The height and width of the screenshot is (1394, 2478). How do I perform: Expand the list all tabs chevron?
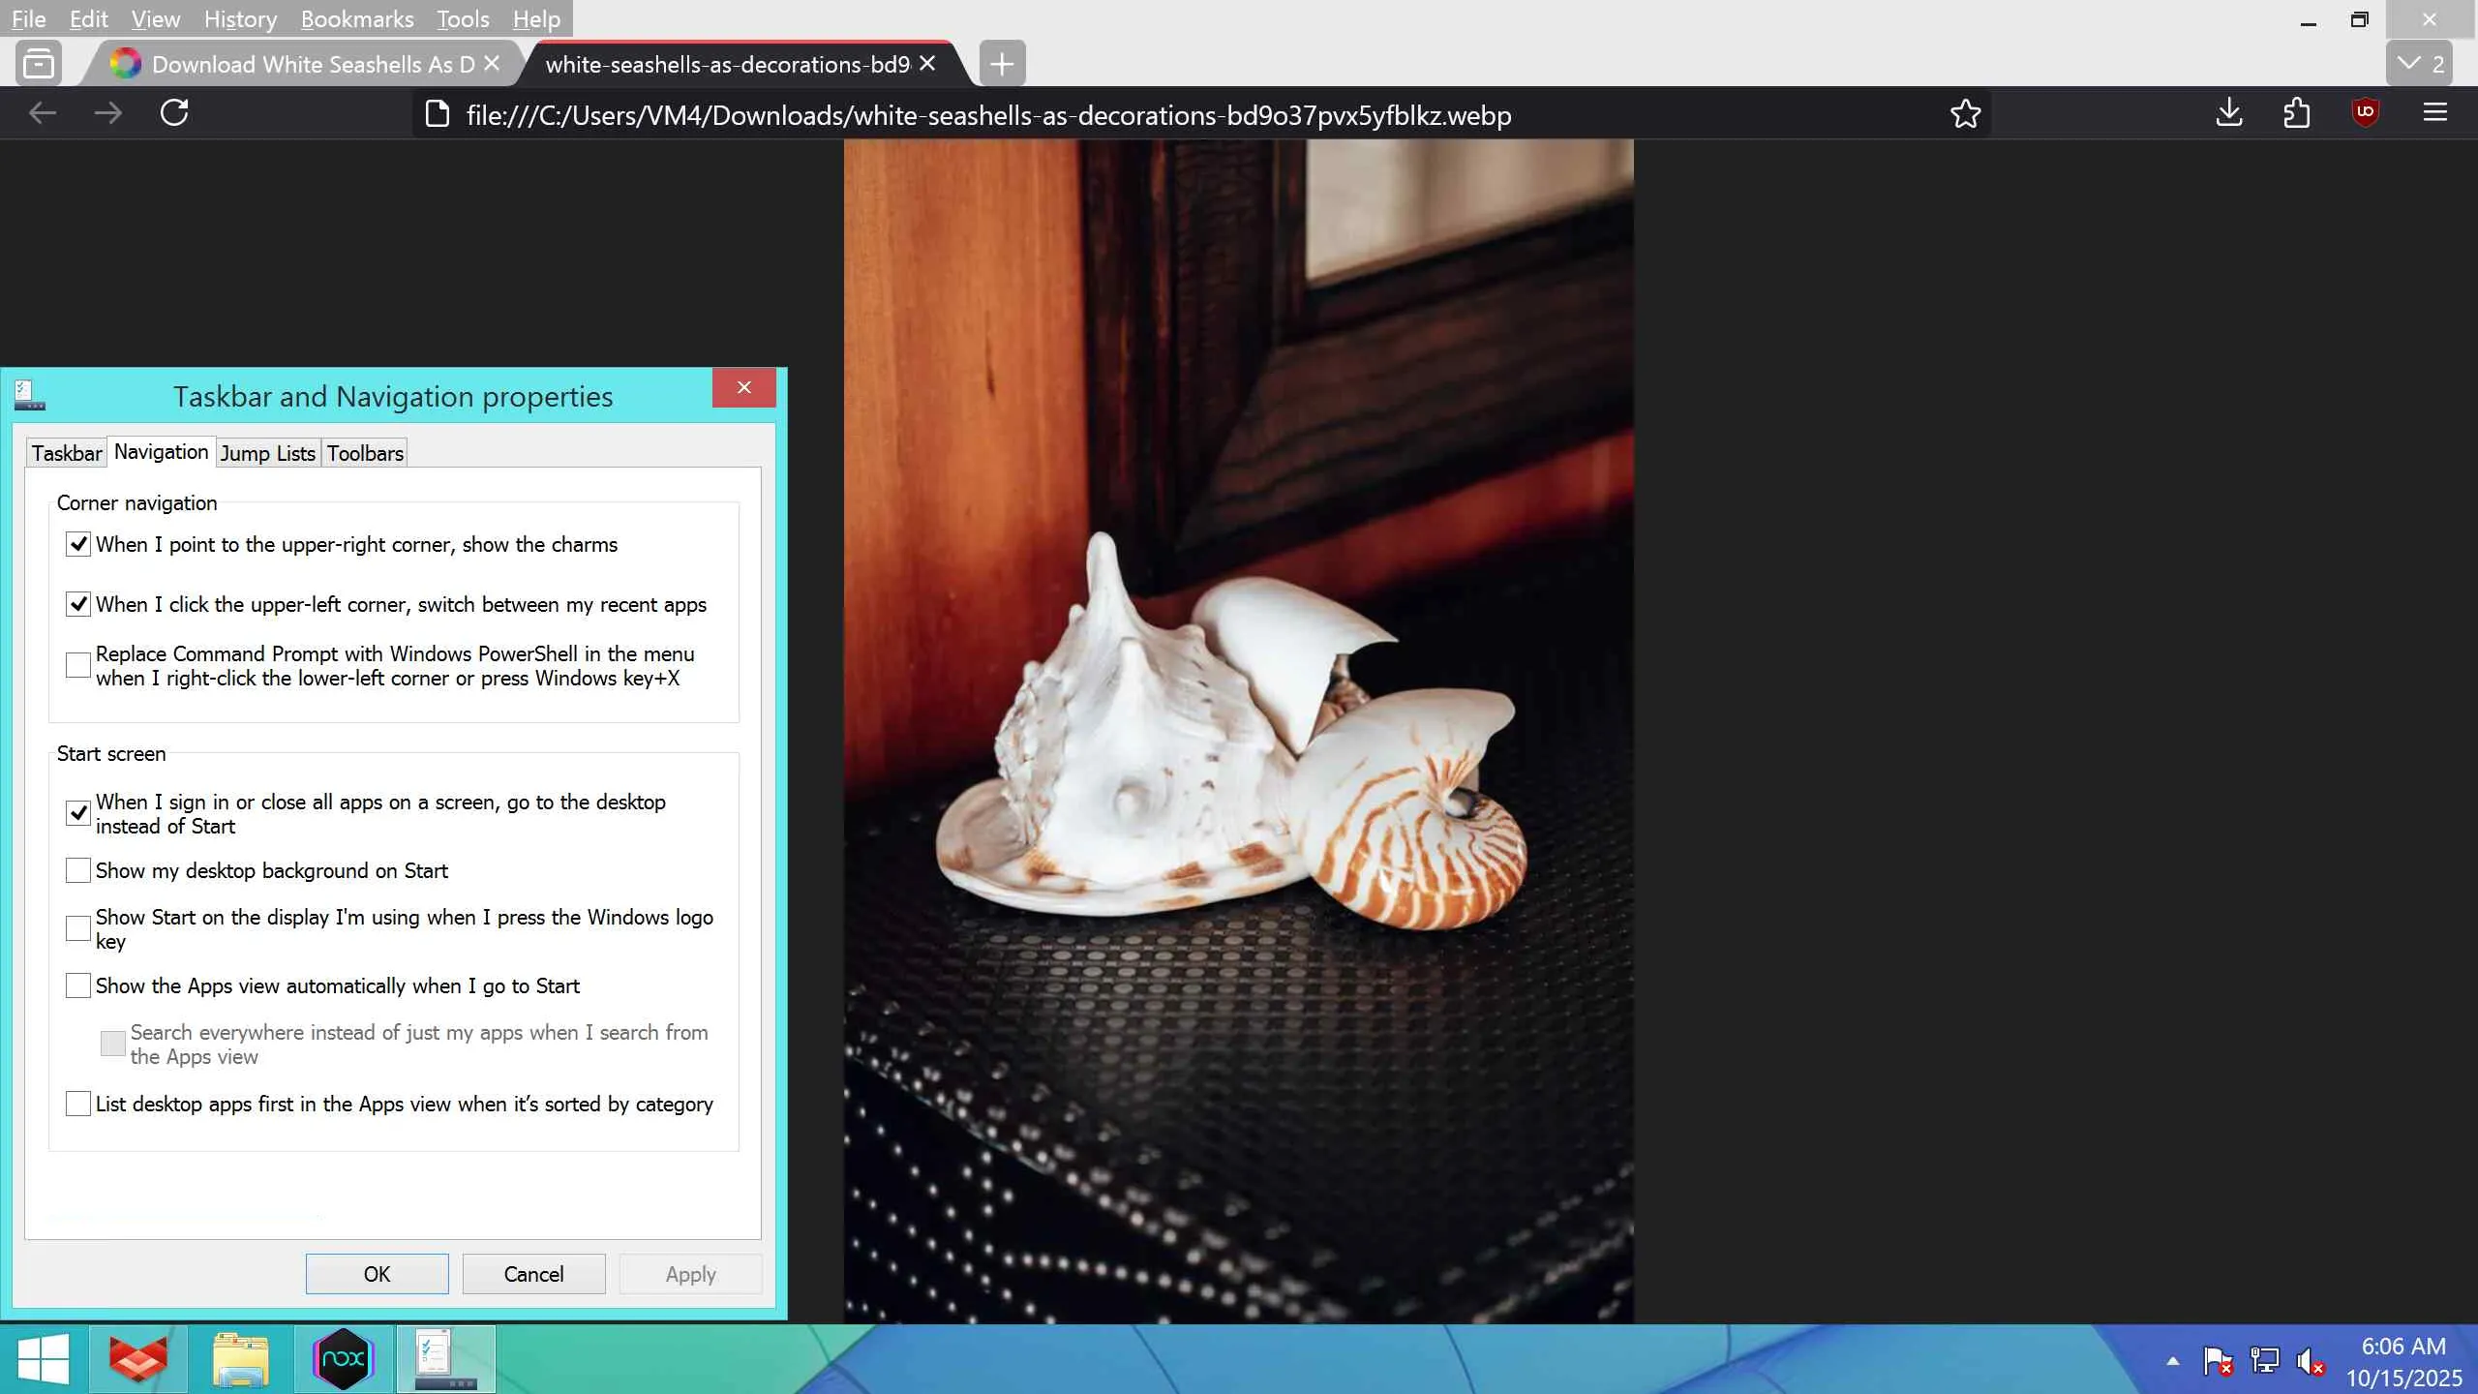coord(2418,64)
